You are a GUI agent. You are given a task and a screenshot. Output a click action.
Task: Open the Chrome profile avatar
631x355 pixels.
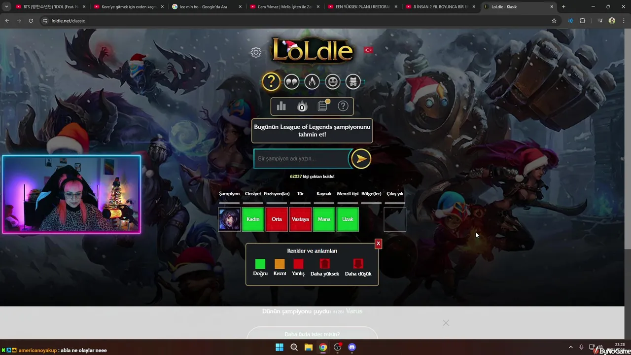(x=612, y=21)
